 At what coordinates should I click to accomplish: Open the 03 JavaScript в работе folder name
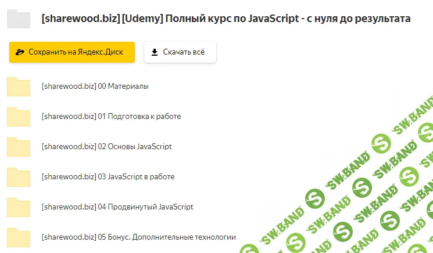108,177
